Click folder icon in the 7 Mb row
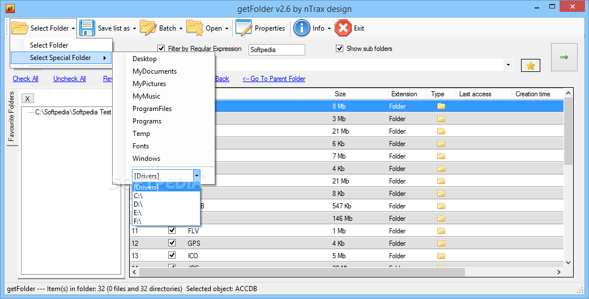589x299 pixels. pyautogui.click(x=441, y=156)
